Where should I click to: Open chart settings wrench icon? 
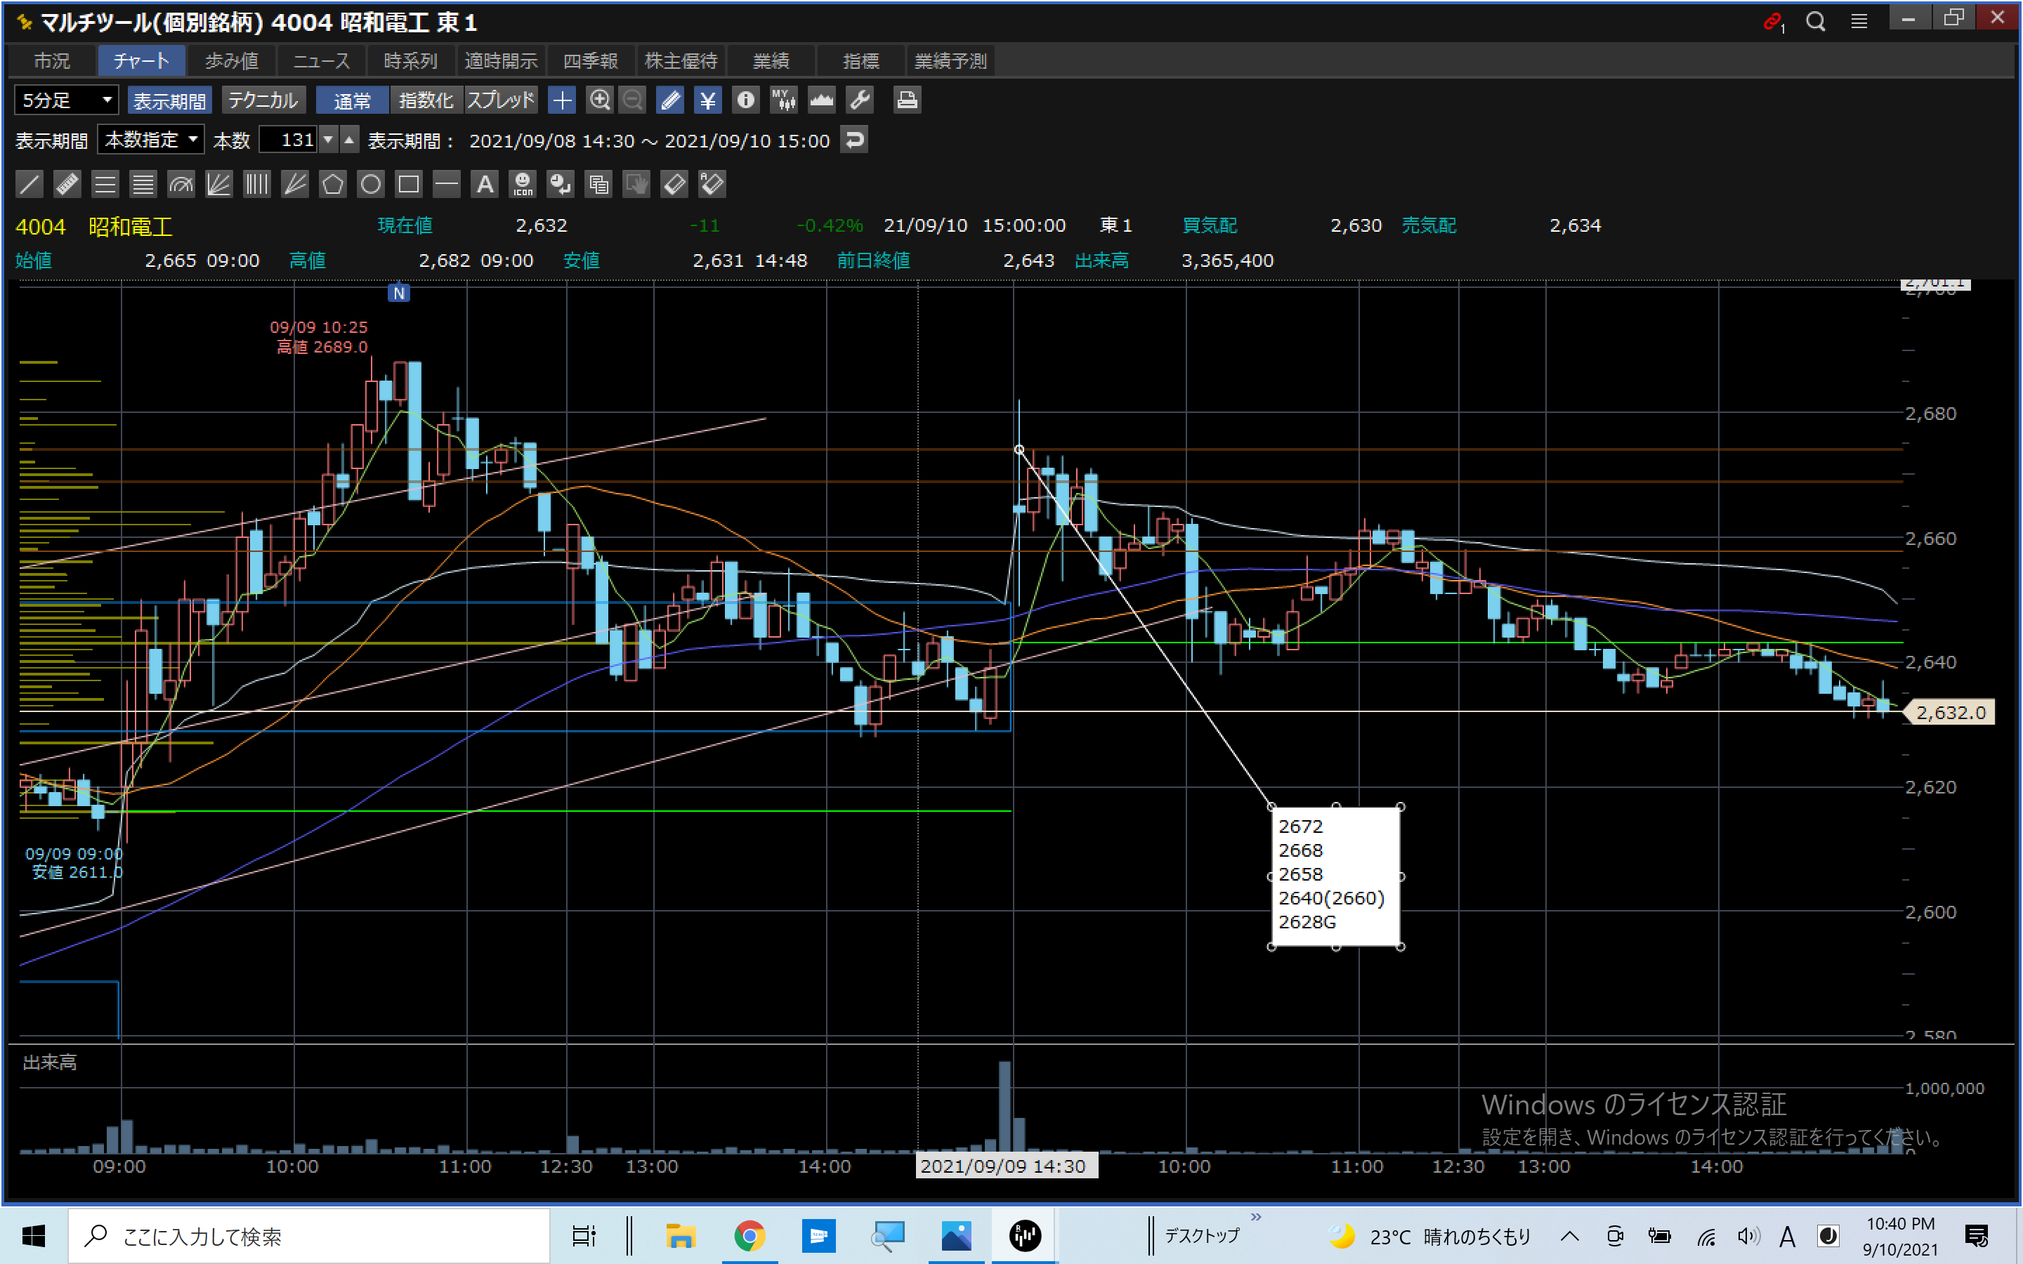pos(859,100)
